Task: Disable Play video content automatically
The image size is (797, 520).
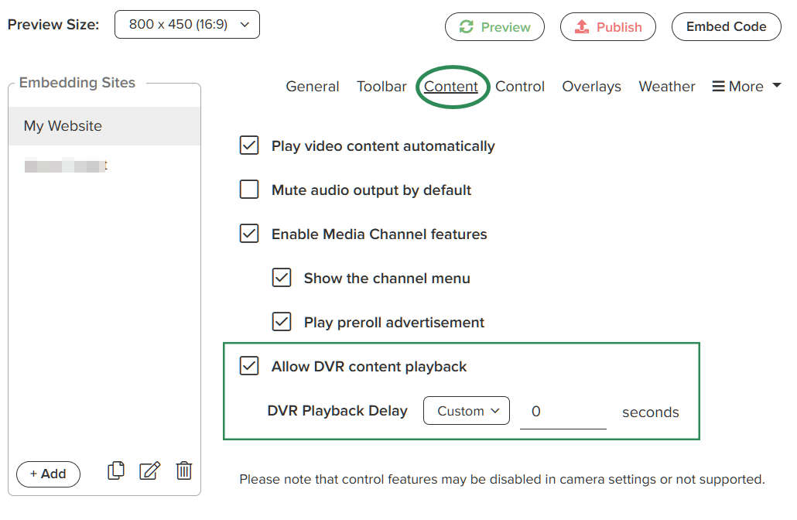Action: (x=248, y=145)
